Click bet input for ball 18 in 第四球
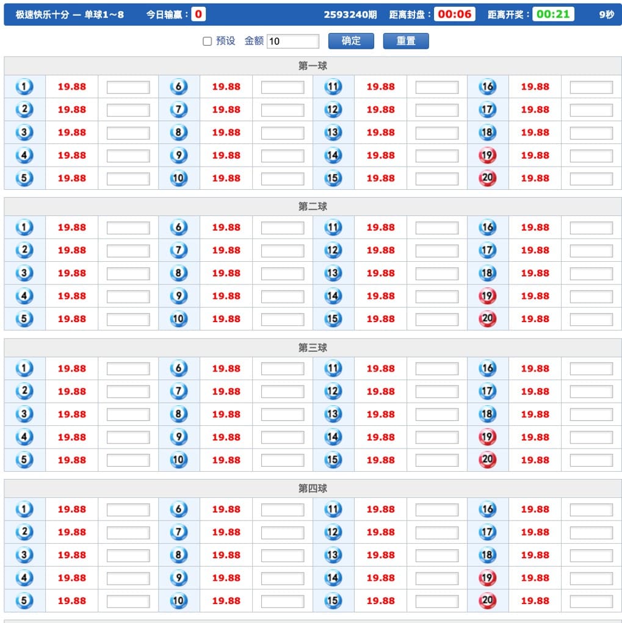 (591, 555)
